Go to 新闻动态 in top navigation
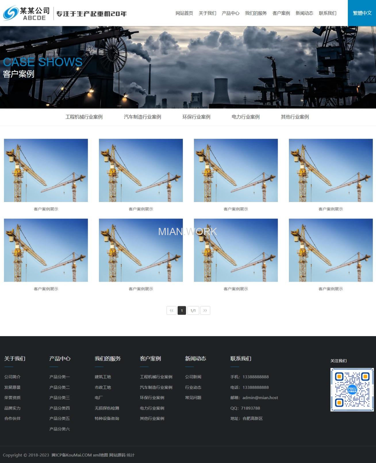Viewport: 376px width, 463px height. click(x=304, y=13)
